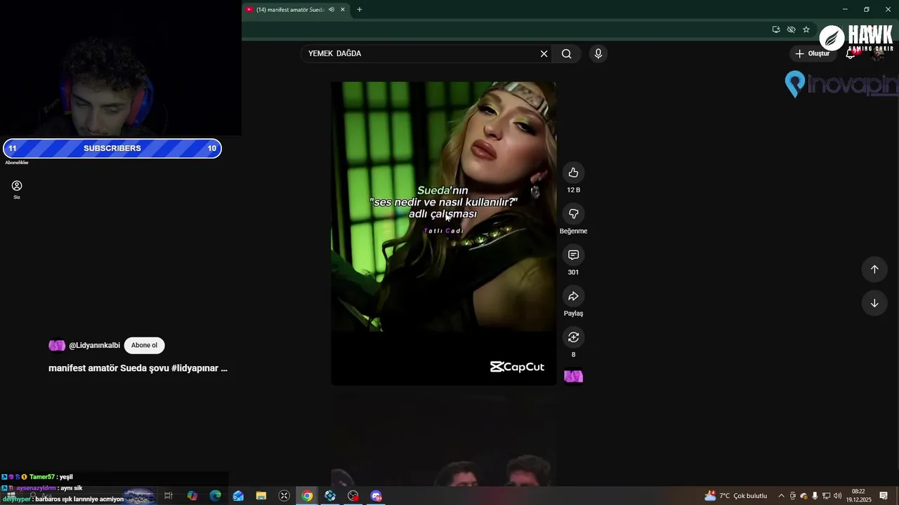Select the manifest amatör Sueda tab
This screenshot has width=899, height=505.
tap(289, 10)
